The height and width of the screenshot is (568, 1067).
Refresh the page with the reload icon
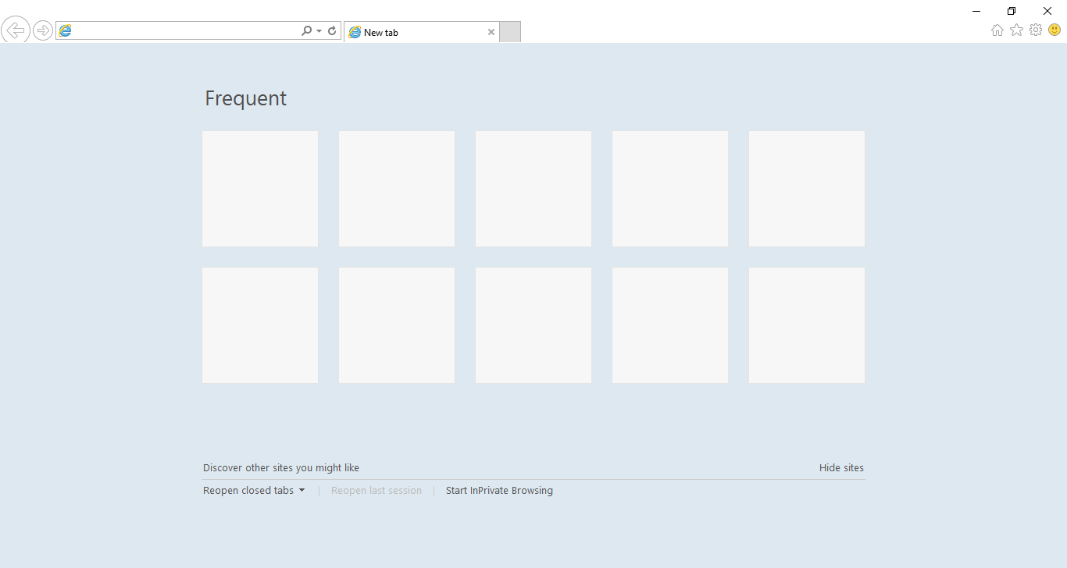(332, 30)
